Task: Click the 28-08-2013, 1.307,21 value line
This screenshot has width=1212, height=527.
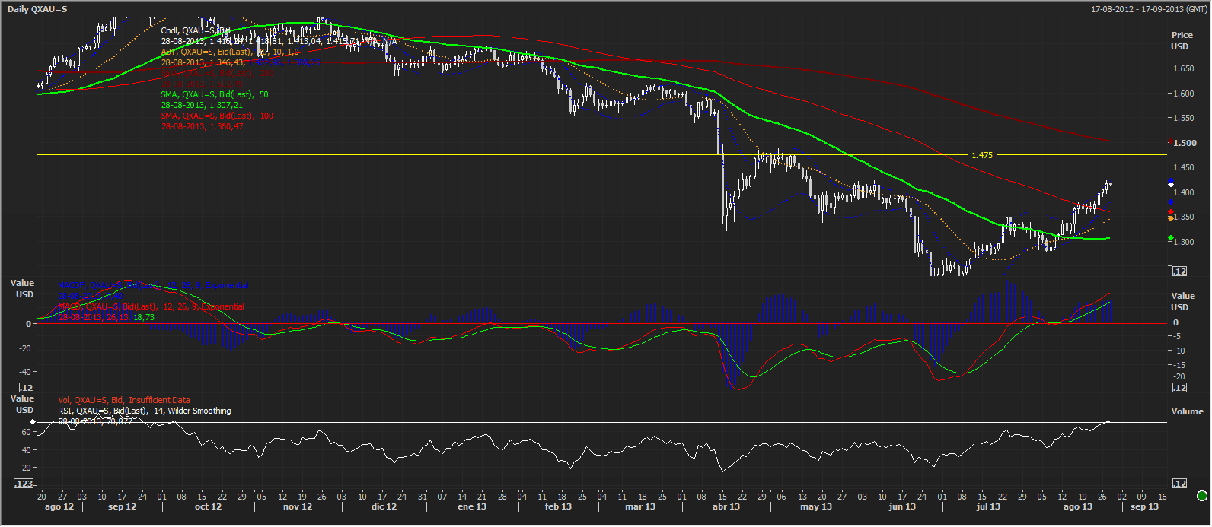Action: click(202, 105)
